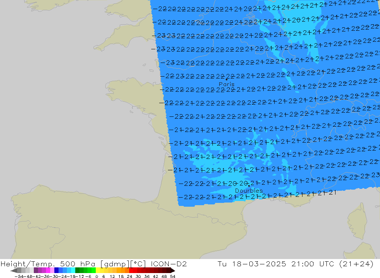Viewport: 380px width, 278px height.
Task: Click the Paris city label
Action: click(226, 84)
